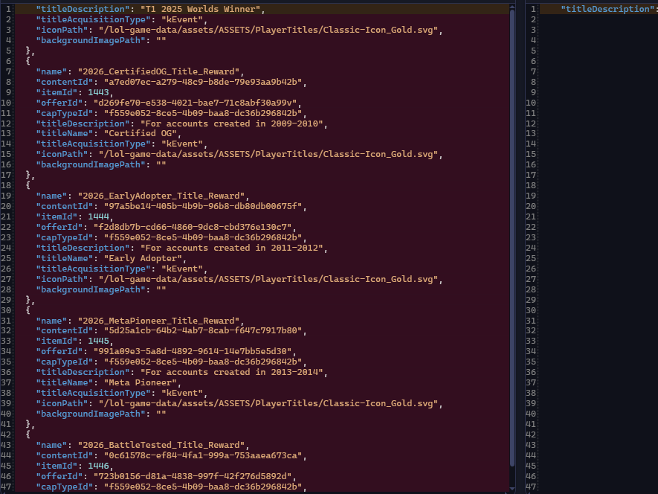
Task: Click offerId "f2d8db7b-cd66-4860-9dc8-cbd376e130c7"
Action: (193, 227)
